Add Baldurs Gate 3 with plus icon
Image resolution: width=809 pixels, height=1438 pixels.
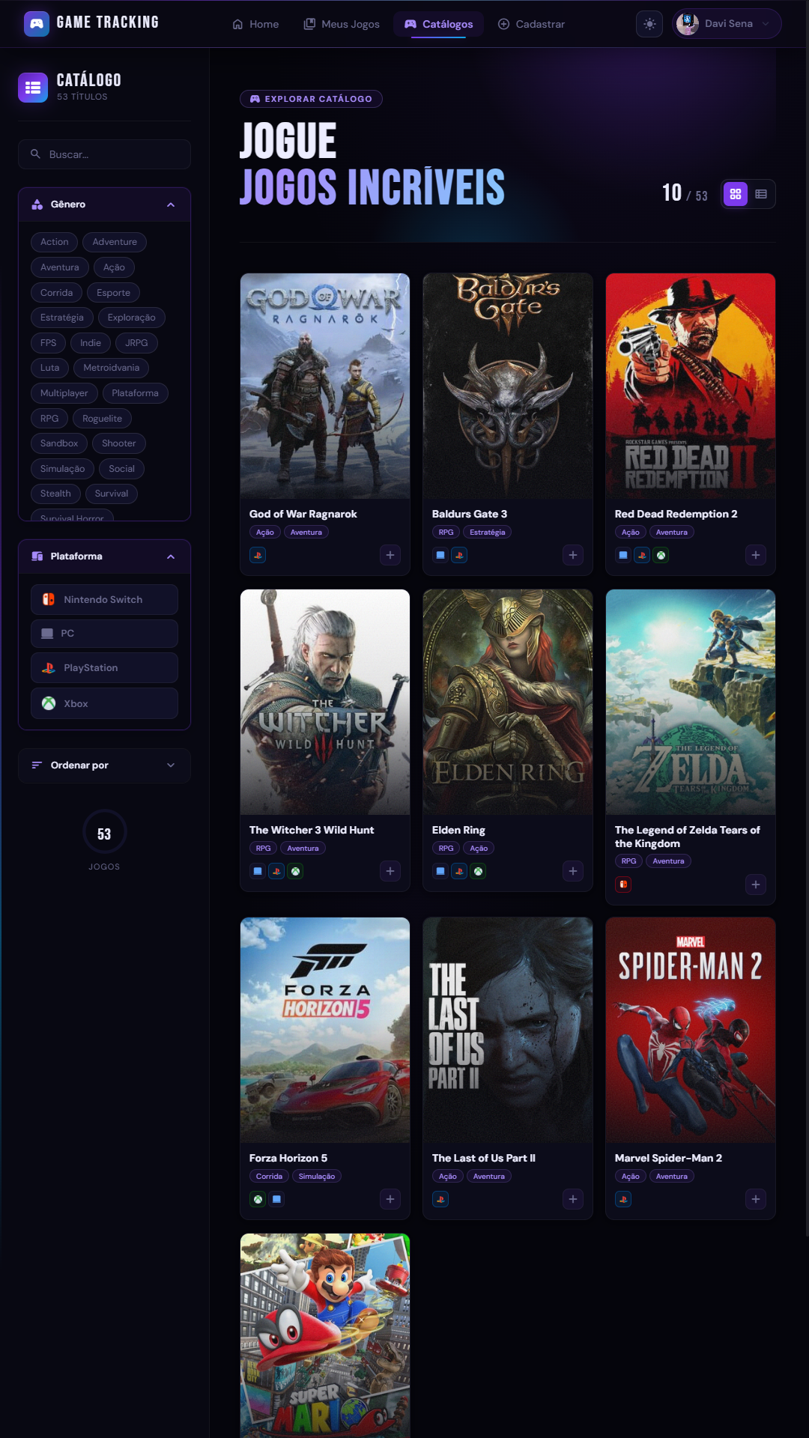[x=573, y=555]
